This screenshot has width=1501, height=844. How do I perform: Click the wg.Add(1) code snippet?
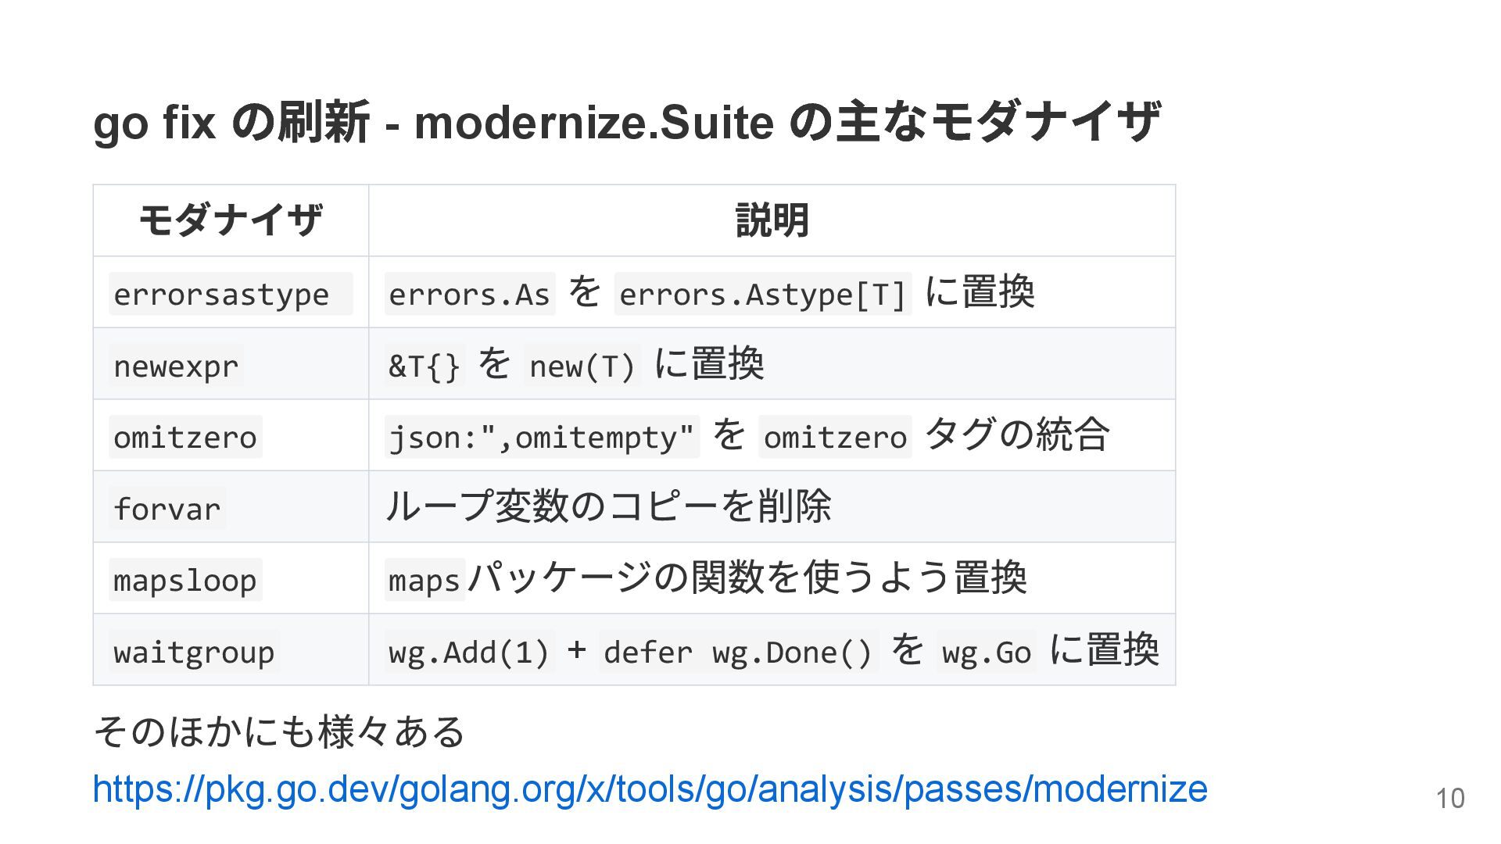coord(469,652)
